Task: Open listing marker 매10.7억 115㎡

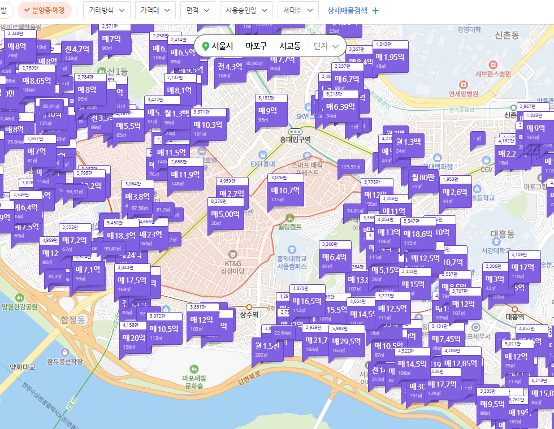Action: point(285,190)
